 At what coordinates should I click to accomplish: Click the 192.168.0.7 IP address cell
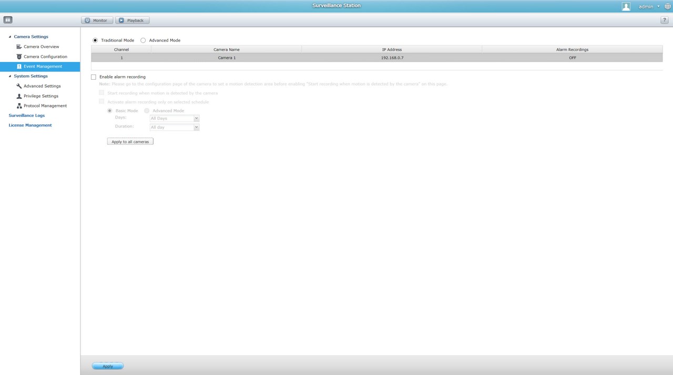click(x=392, y=58)
